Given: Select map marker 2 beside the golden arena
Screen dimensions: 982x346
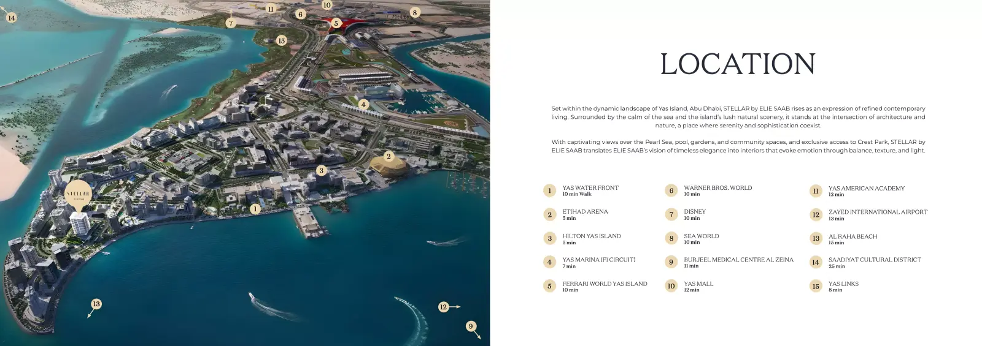Looking at the screenshot, I should tap(389, 156).
